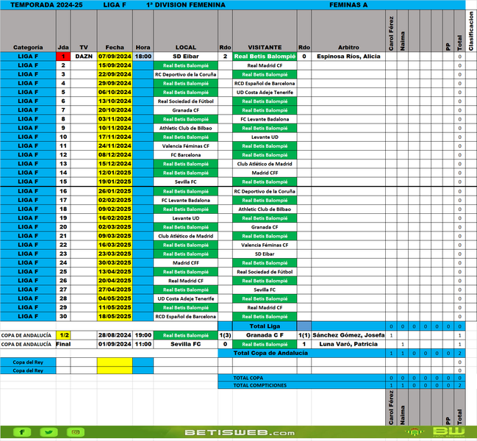The height and width of the screenshot is (441, 477).
Task: Select the TEMPORADA 2024-25 title cell
Action: pos(46,5)
